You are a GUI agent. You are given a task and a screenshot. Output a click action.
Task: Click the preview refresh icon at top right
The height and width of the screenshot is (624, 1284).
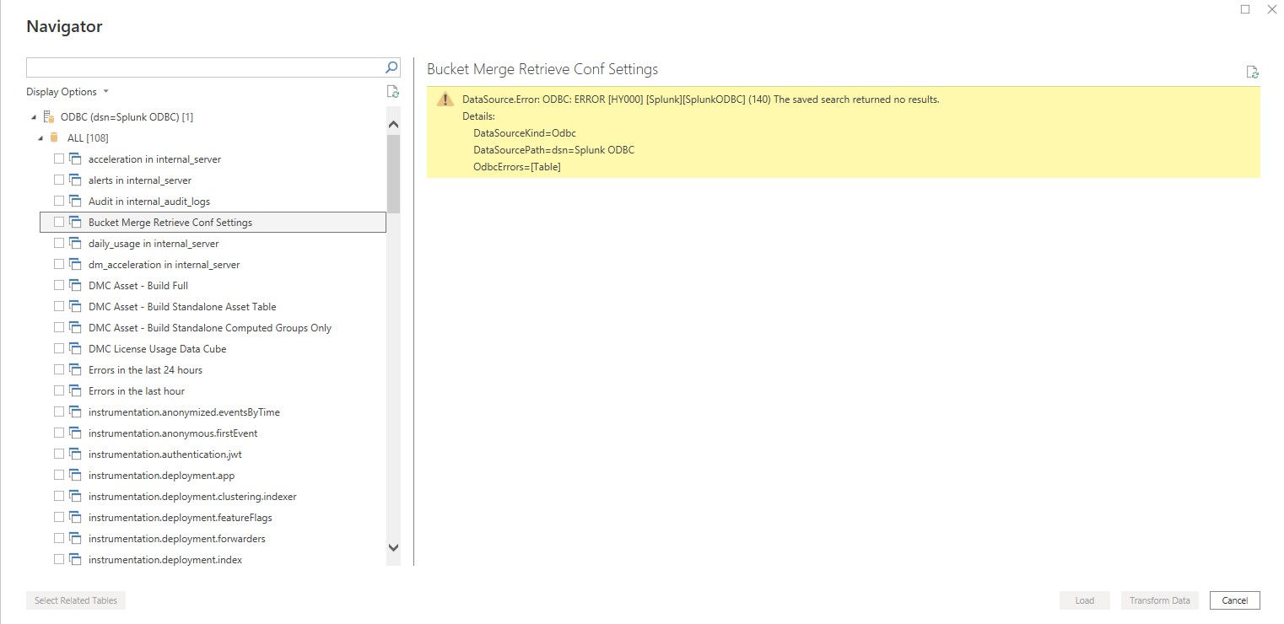click(x=1253, y=73)
